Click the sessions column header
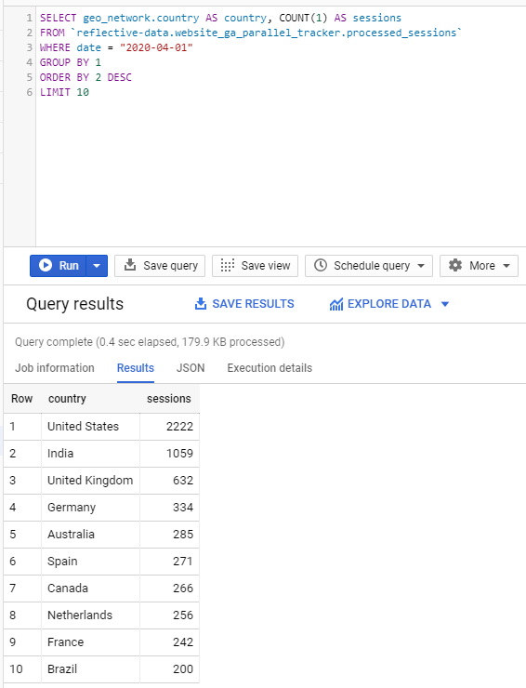Screen dimensions: 526x688 coord(169,399)
